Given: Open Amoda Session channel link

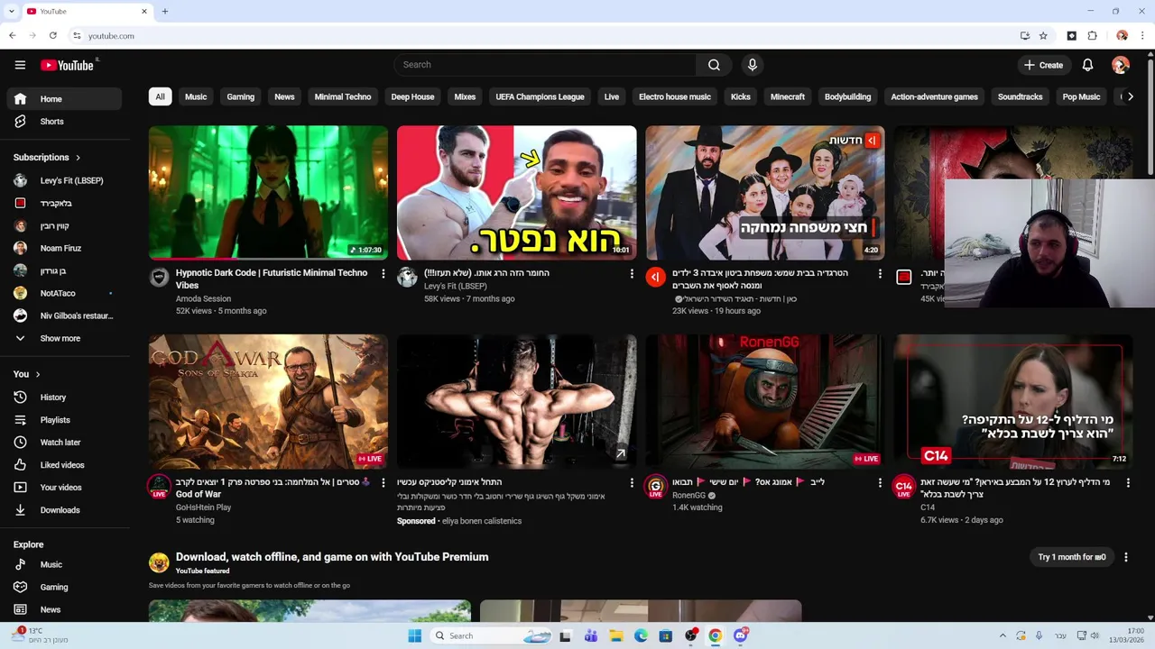Looking at the screenshot, I should pos(203,298).
